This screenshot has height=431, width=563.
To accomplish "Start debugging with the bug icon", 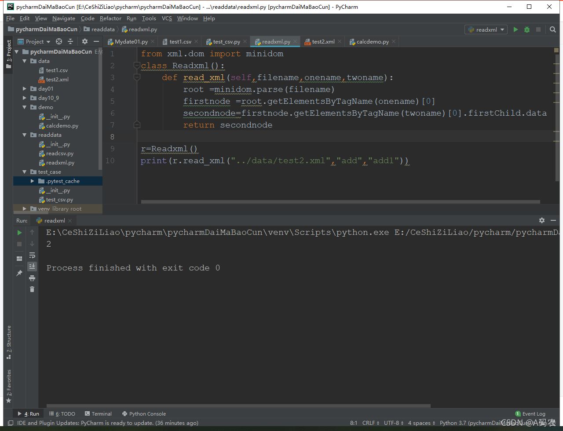I will tap(527, 29).
